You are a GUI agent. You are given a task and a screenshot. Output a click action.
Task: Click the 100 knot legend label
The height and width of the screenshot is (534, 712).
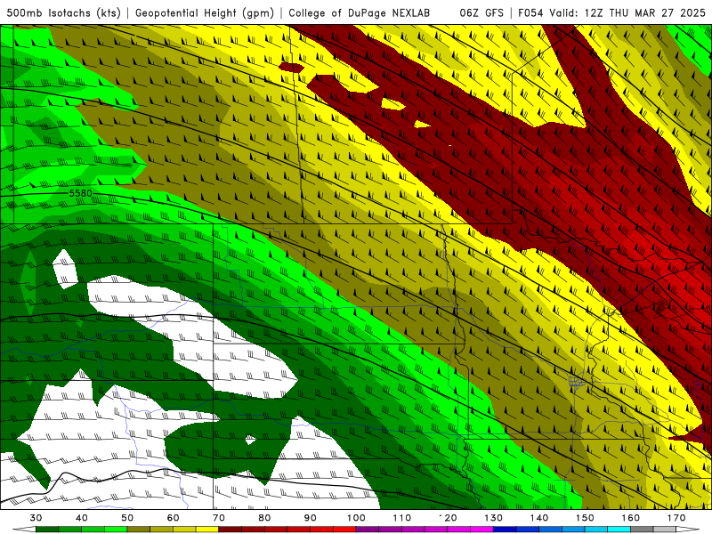[356, 518]
